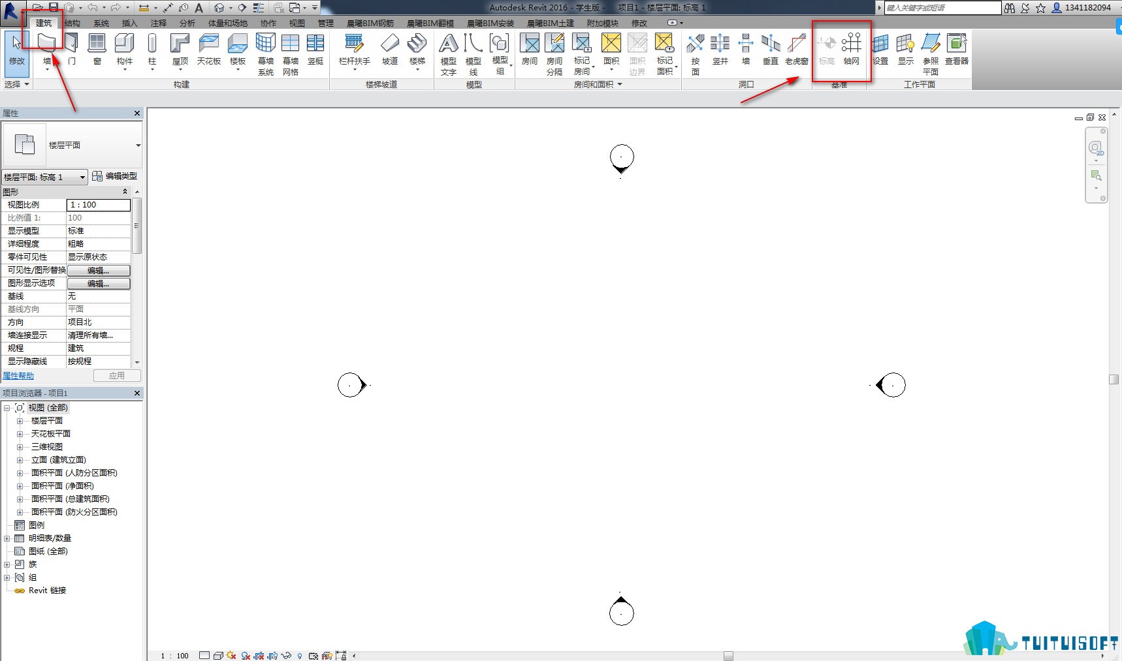Choose the 模型线 model line tool
Viewport: 1122px width, 661px height.
[473, 55]
